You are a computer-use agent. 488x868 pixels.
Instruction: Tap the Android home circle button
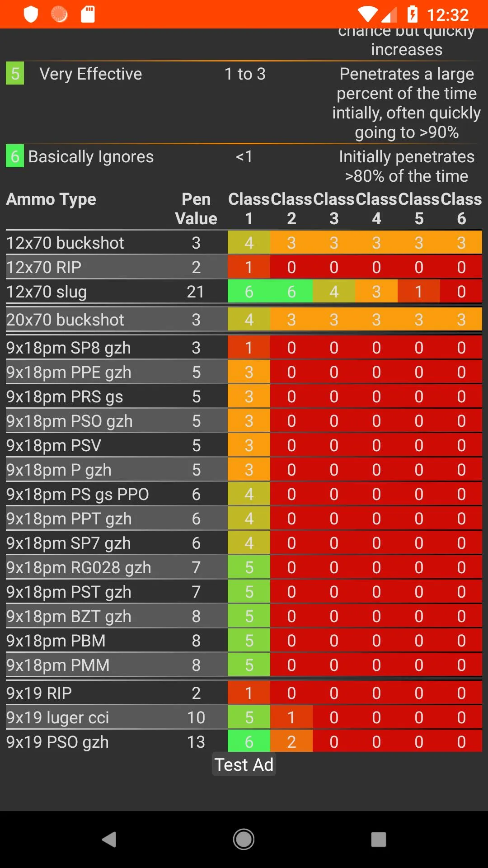[x=244, y=840]
